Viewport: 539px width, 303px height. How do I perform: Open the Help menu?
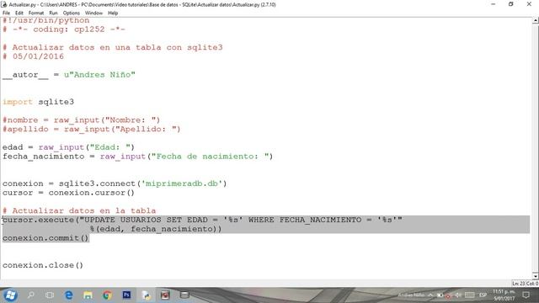pos(113,13)
